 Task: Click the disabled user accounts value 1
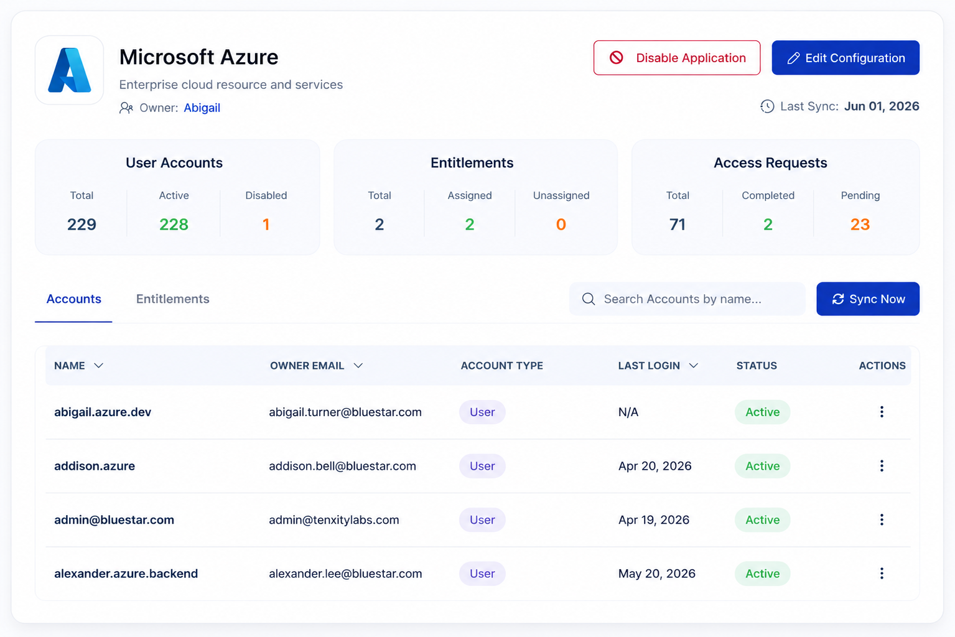[x=266, y=225]
